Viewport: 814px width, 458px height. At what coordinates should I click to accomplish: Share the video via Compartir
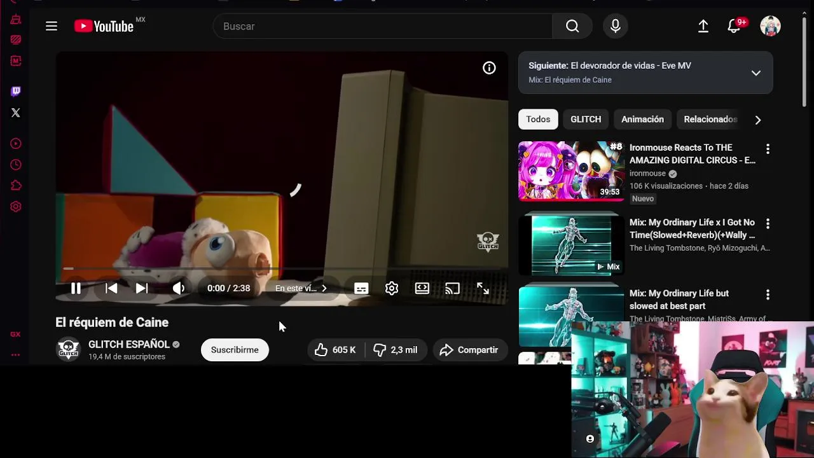tap(469, 350)
